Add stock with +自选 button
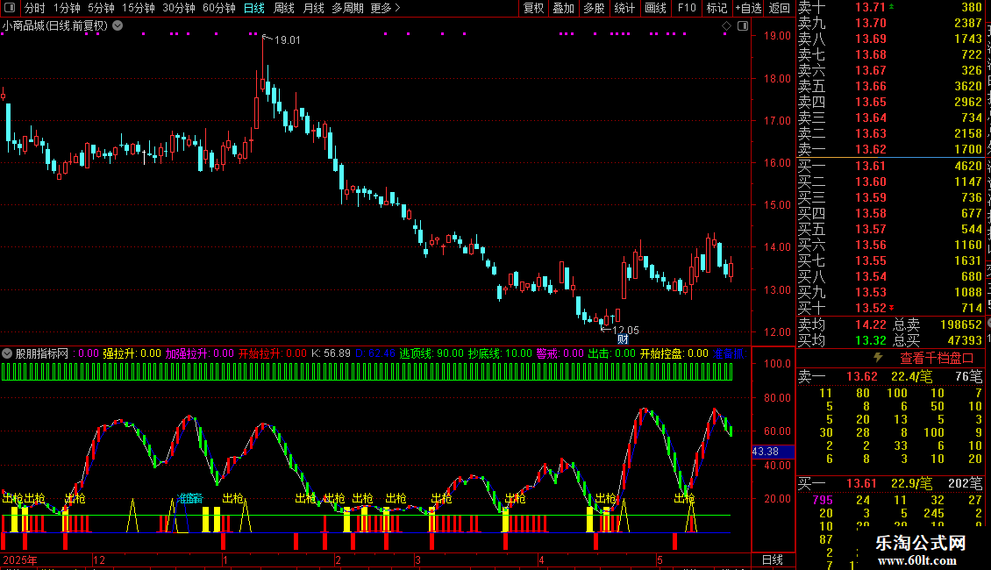This screenshot has width=991, height=570. point(748,8)
